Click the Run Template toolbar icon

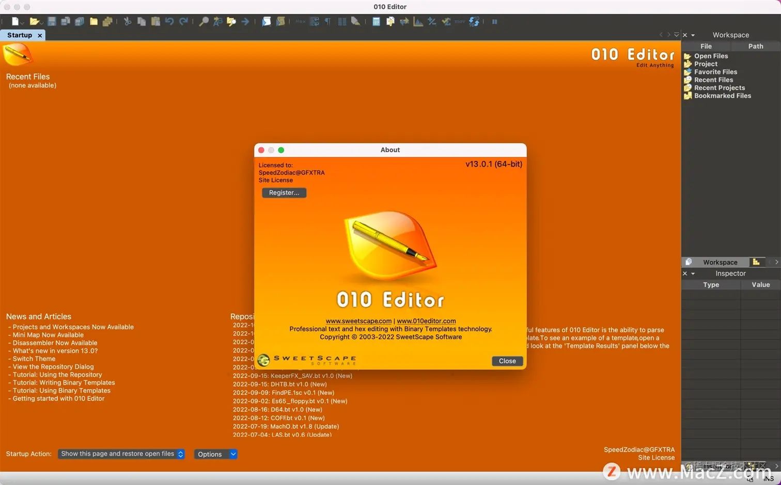(280, 22)
